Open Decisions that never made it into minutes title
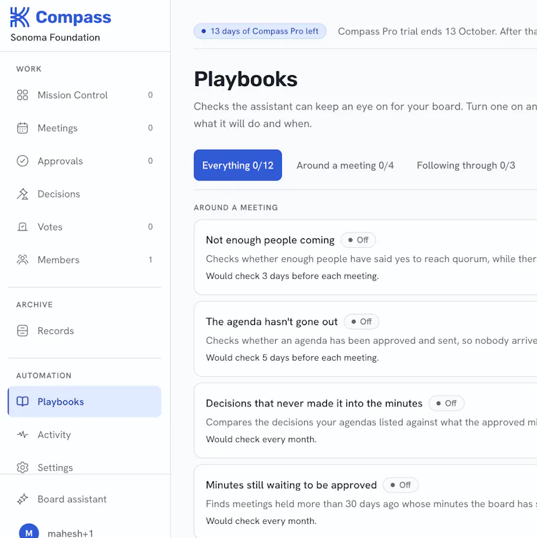The image size is (537, 538). tap(314, 403)
